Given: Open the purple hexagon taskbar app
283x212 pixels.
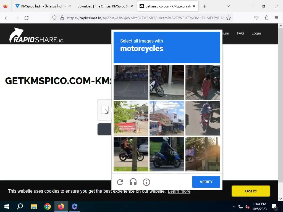Looking at the screenshot, I should [x=75, y=206].
